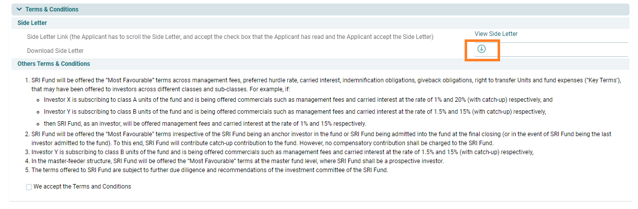This screenshot has height=209, width=638.
Task: Click the fifth term about due diligence
Action: [209, 170]
